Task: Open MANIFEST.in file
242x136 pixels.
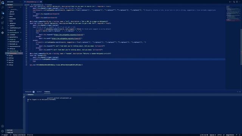Action: tap(14, 37)
